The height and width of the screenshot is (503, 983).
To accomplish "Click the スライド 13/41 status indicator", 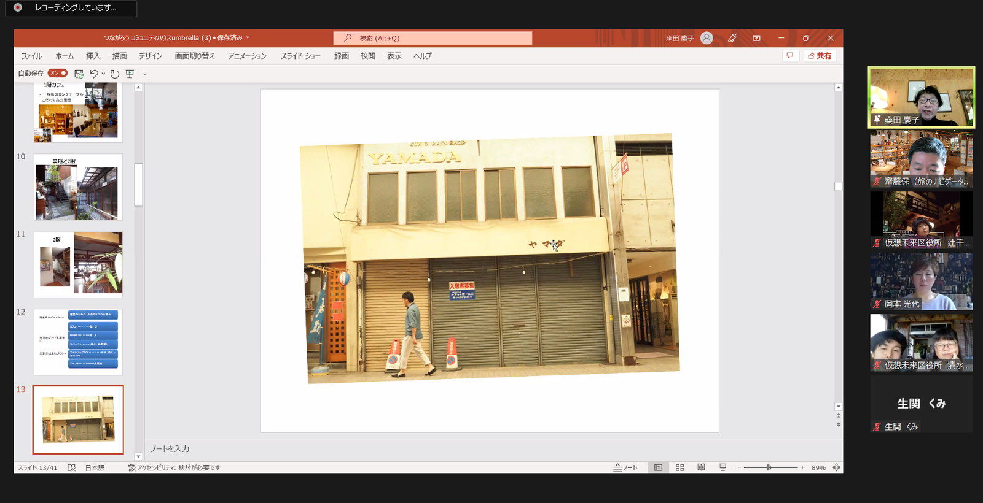I will coord(37,467).
